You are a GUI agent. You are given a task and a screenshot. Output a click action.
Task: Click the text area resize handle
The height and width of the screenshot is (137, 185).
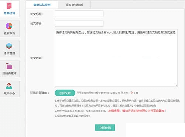177,85
